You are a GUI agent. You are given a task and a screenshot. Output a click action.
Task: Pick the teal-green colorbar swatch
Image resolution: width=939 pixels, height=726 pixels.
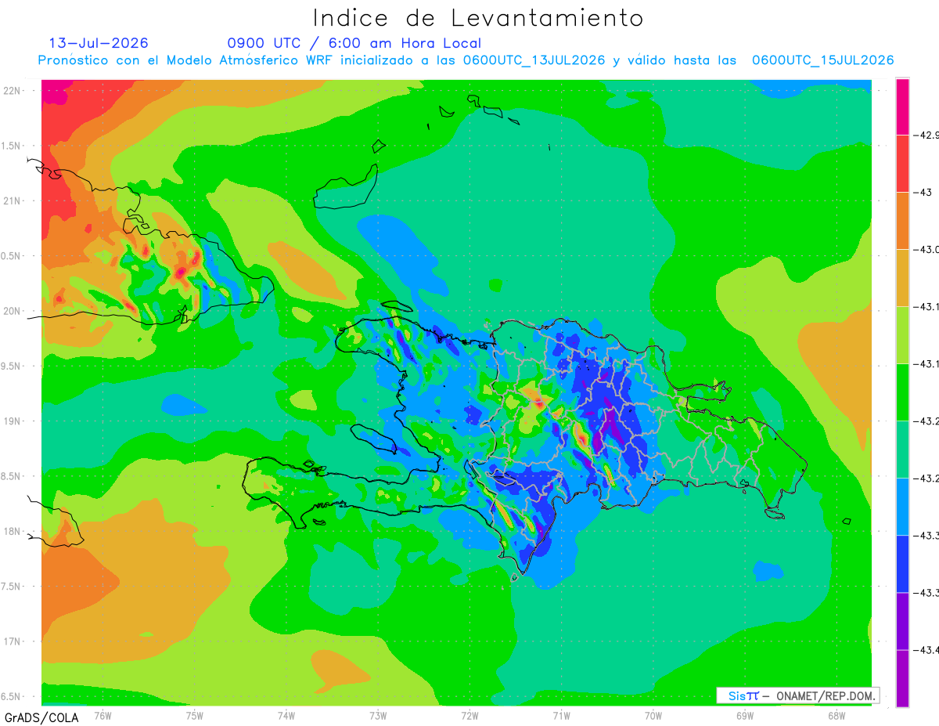pyautogui.click(x=902, y=449)
